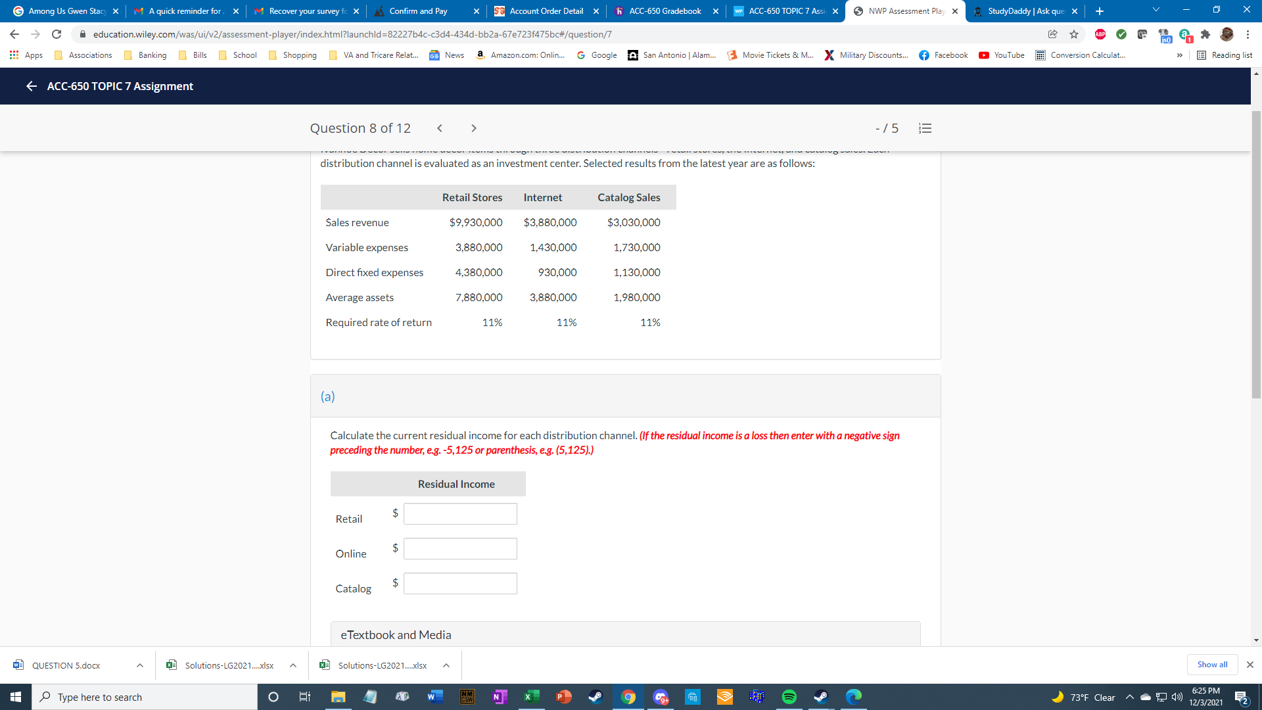Open Excel from the taskbar
This screenshot has width=1262, height=710.
tap(531, 697)
